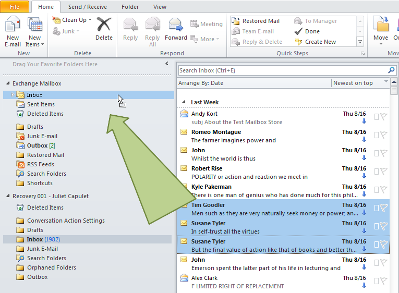Viewport: 399px width, 293px height.
Task: Collapse the Exchange Mailbox tree
Action: tap(8, 83)
